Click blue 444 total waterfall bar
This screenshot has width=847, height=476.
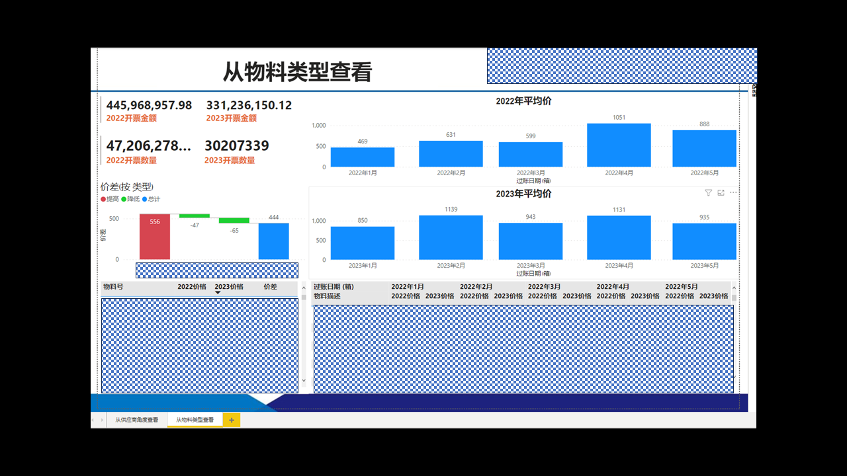pos(274,241)
